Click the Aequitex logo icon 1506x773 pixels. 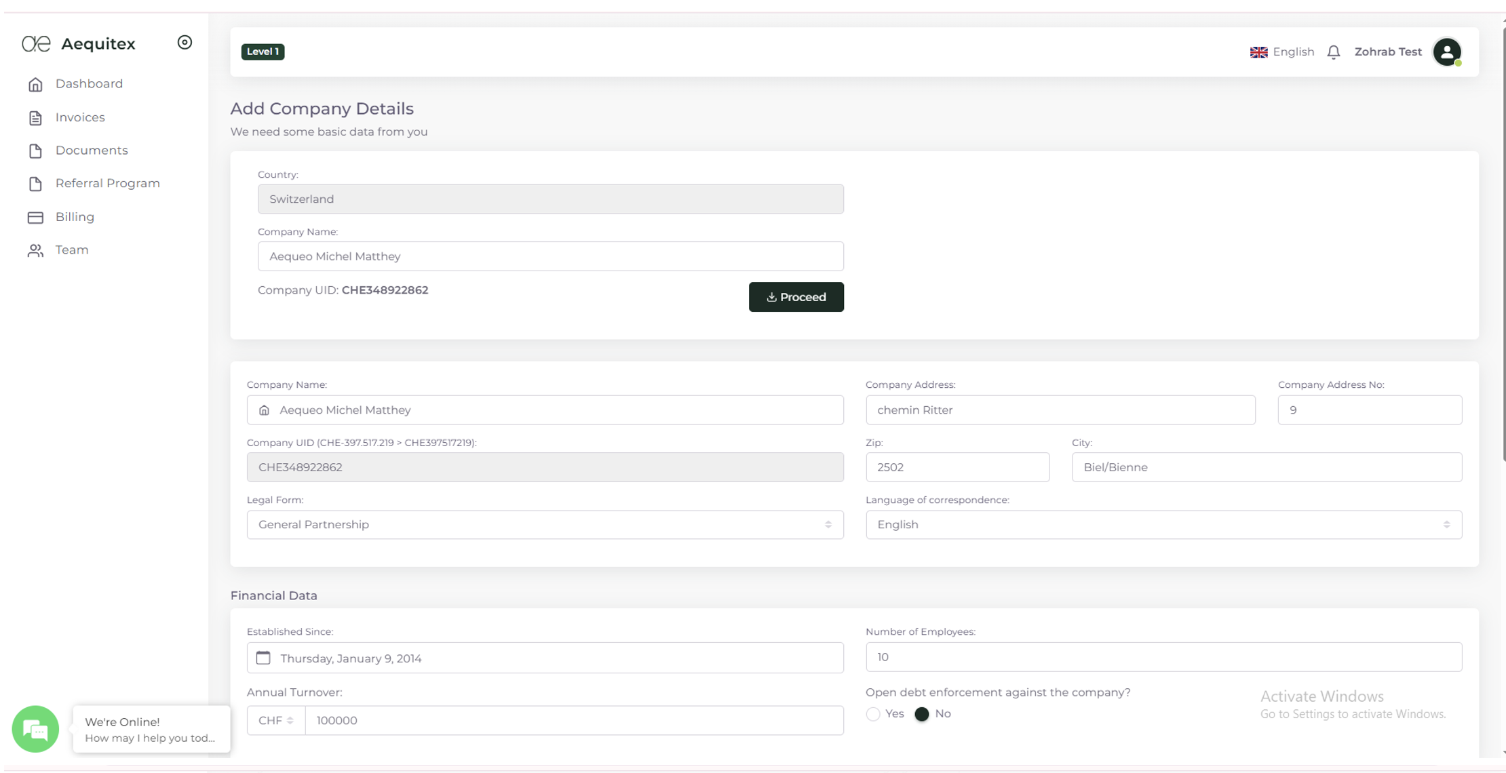(36, 44)
